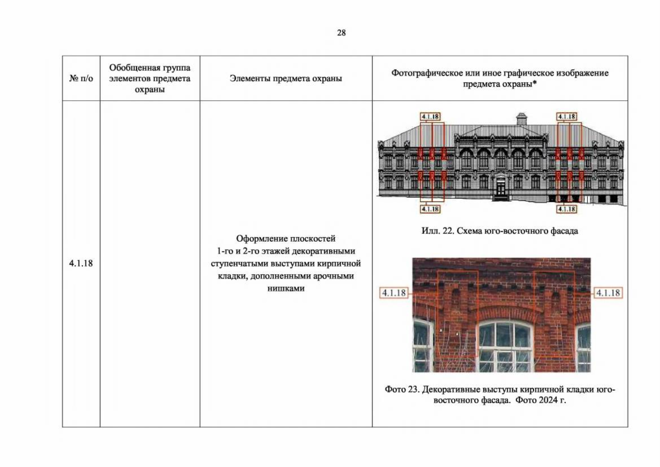The height and width of the screenshot is (467, 660).
Task: Click the "Илл. 22. Схема юго-восточного фасада" caption
Action: [500, 231]
